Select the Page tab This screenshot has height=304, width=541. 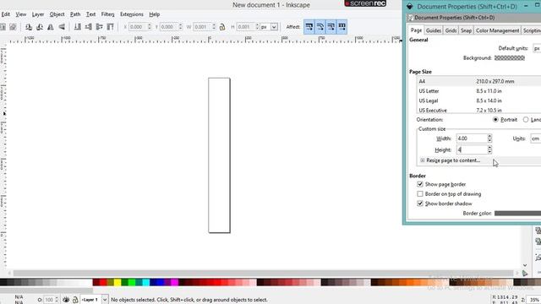click(416, 30)
